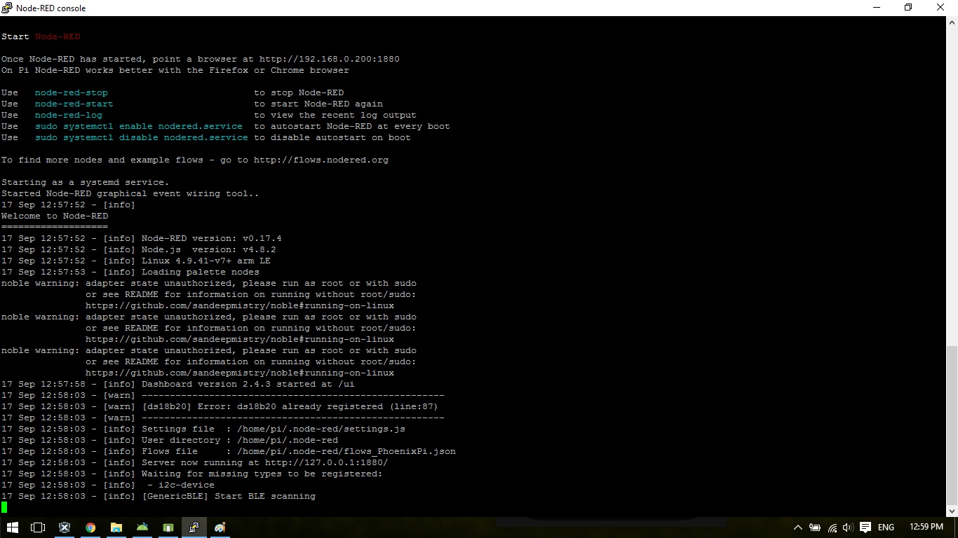Screen dimensions: 958x538
Task: Open File Explorer from the taskbar
Action: (116, 527)
